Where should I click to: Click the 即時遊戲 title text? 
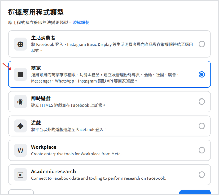tap(41, 98)
